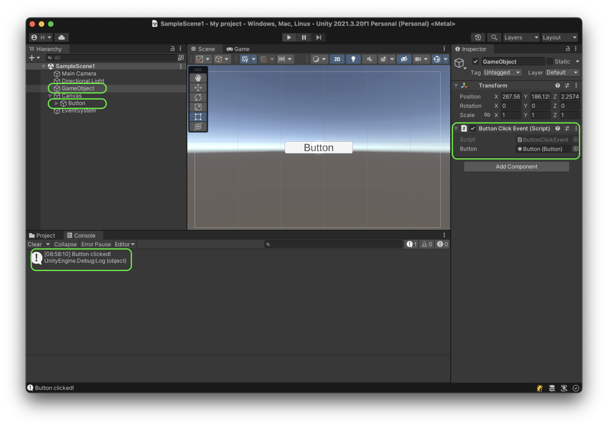Select the Move tool
Screen dimensions: 608x427
coord(198,87)
